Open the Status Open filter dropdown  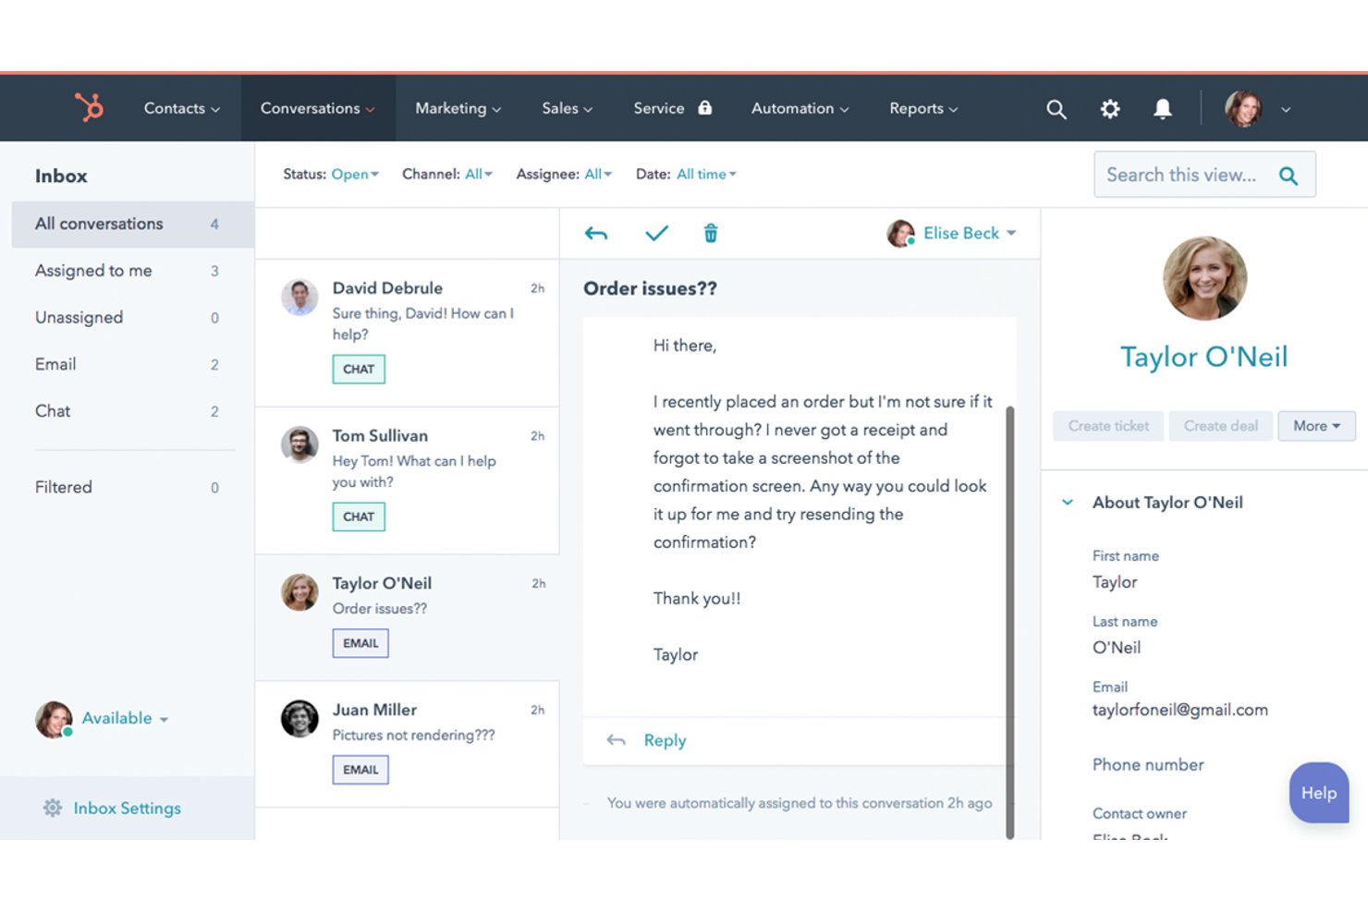click(x=355, y=174)
